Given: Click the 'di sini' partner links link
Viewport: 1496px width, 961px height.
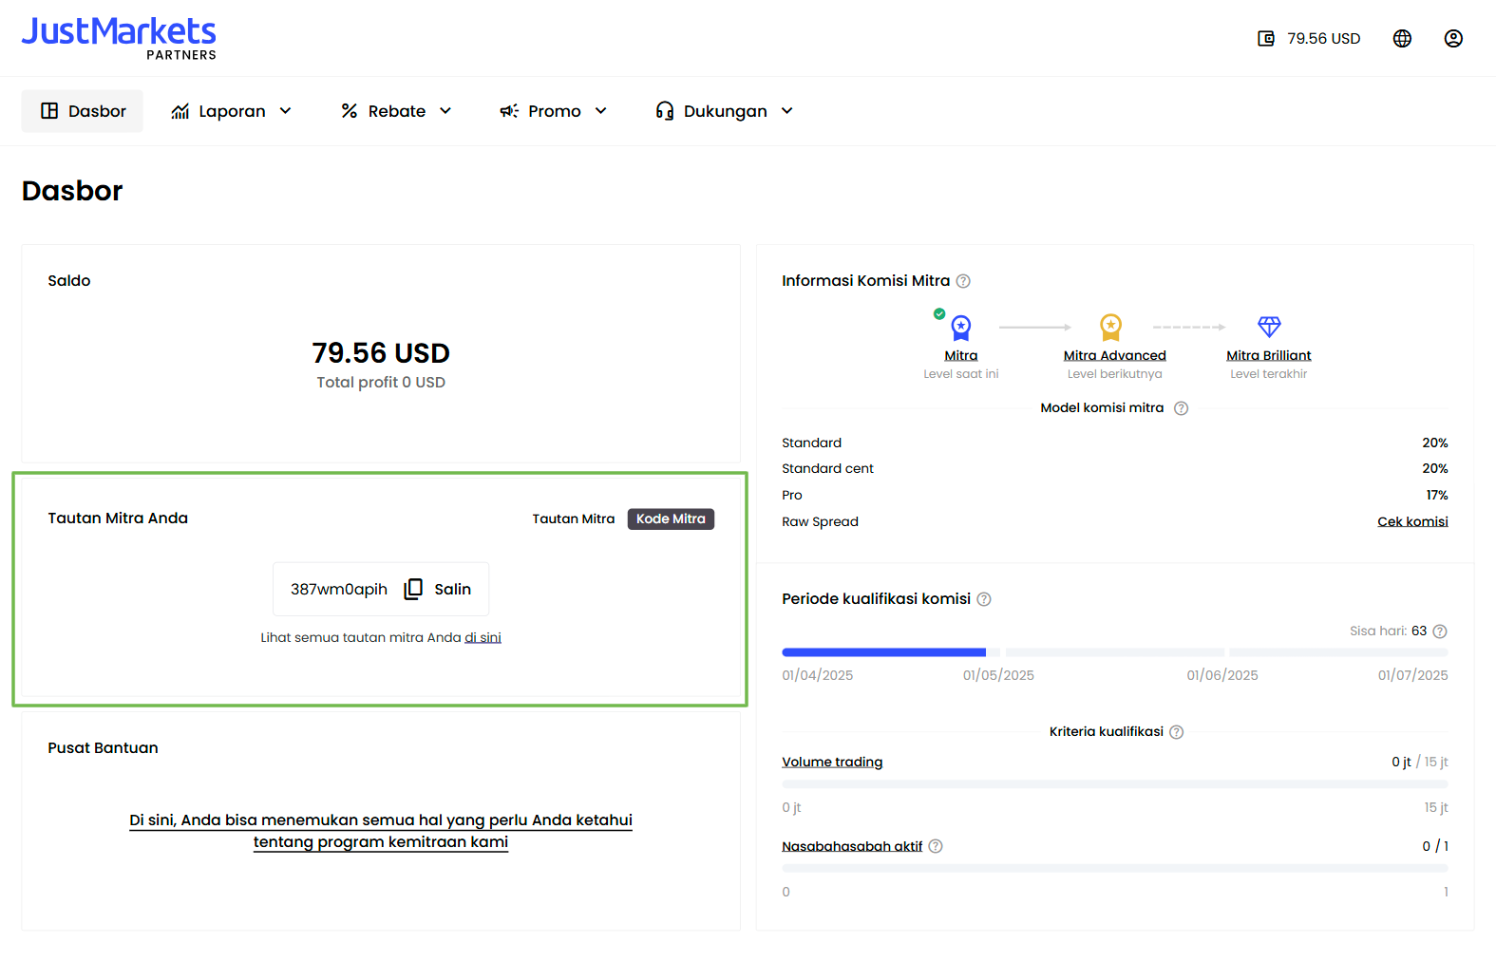Looking at the screenshot, I should 483,637.
